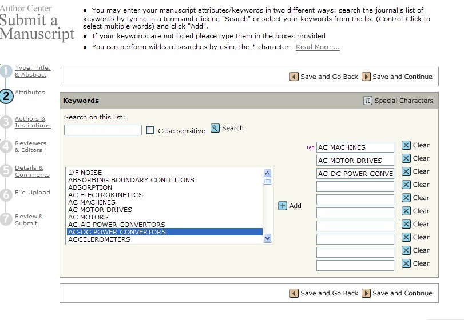Open the Read More link
464x320 pixels.
[318, 47]
